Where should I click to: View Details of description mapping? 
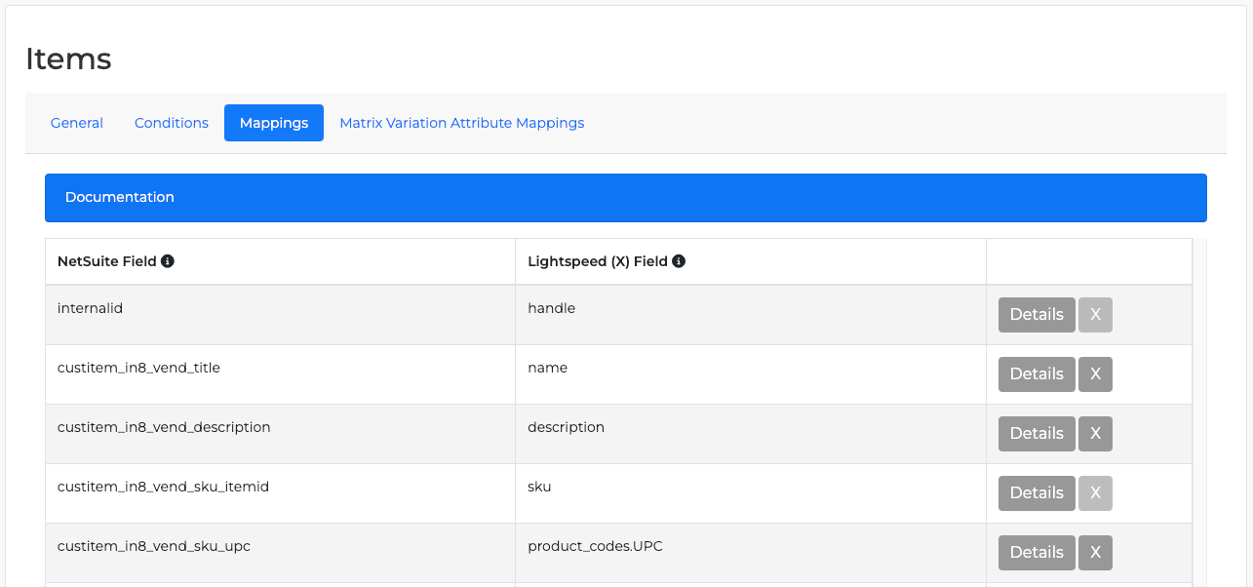tap(1036, 434)
